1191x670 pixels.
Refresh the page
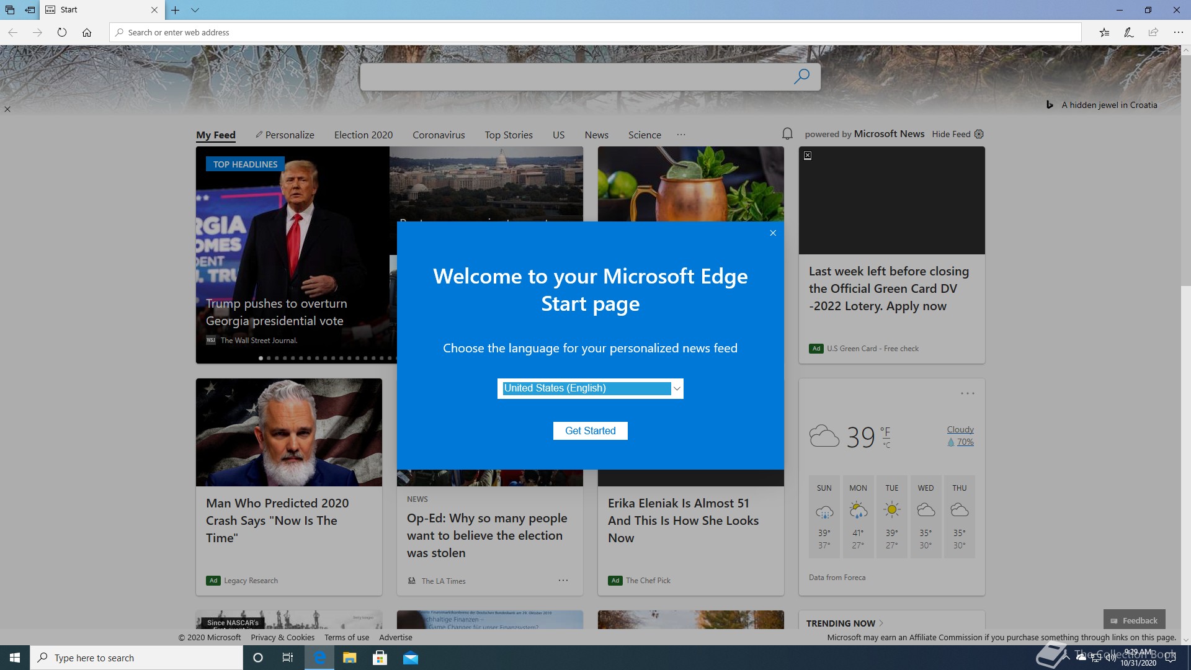coord(62,32)
